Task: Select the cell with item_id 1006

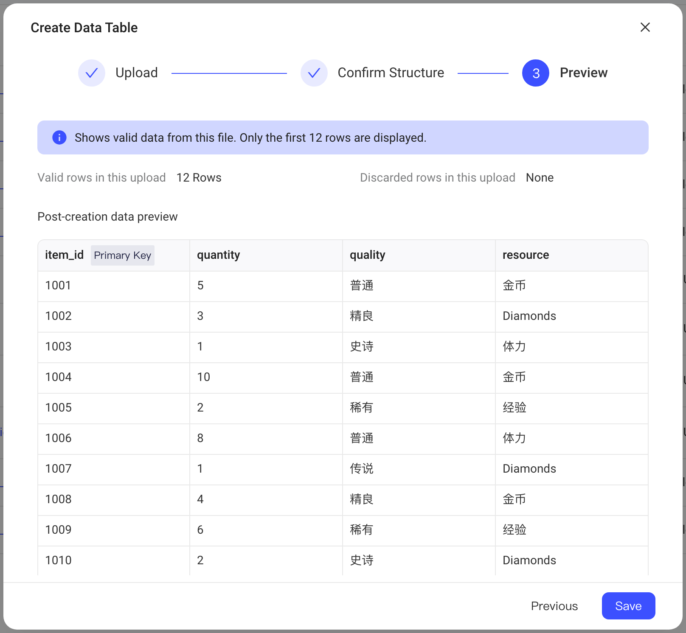Action: [x=114, y=439]
